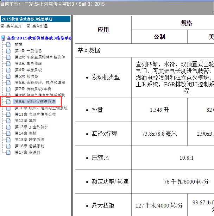The image size is (214, 216).
Task: Click the 规格 column header
Action: 186,23
